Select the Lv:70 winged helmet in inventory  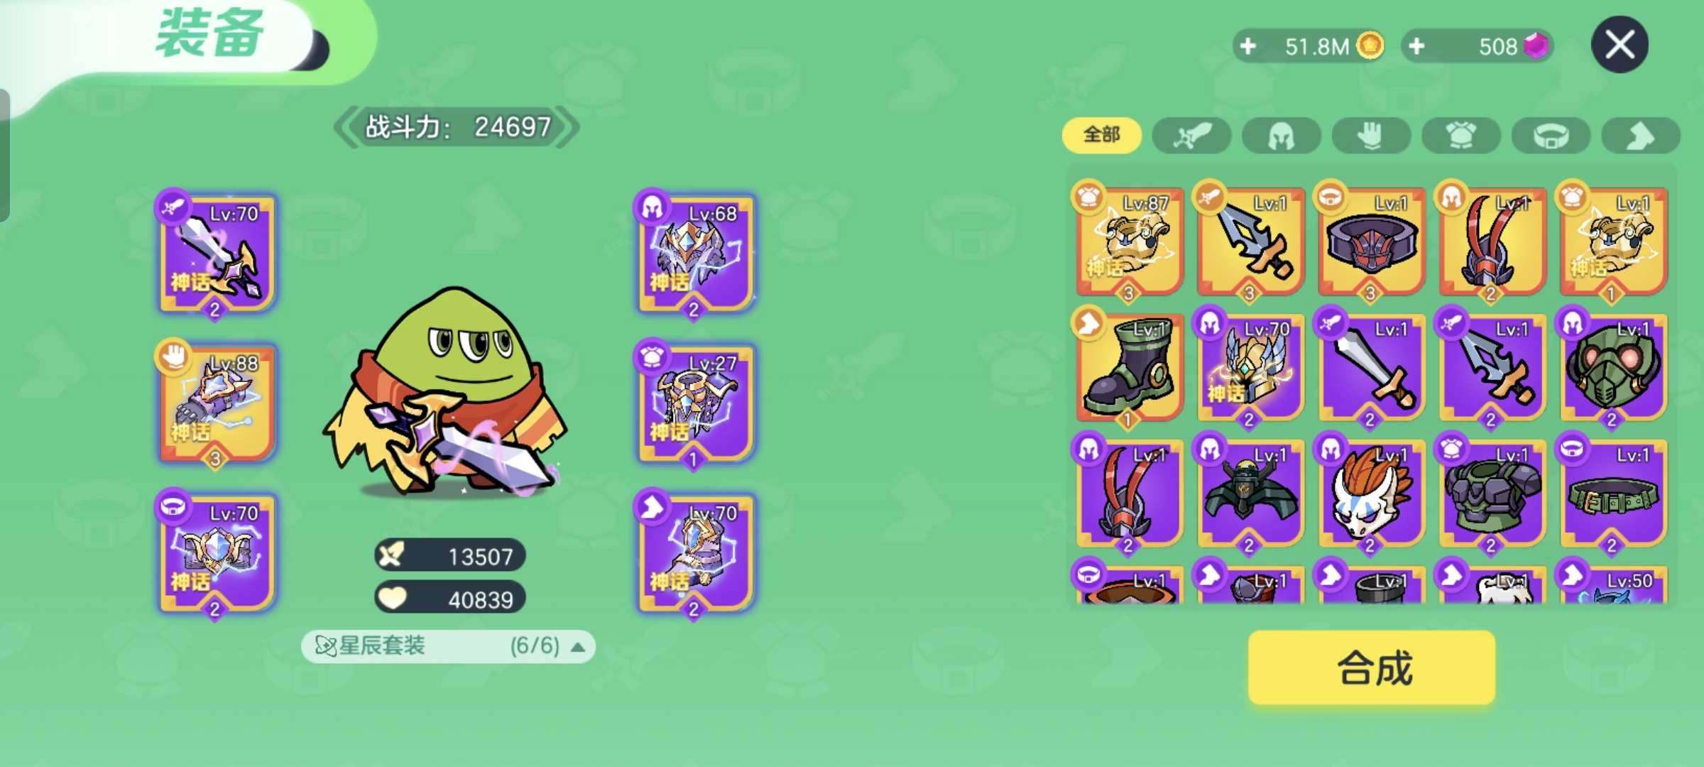click(1250, 368)
